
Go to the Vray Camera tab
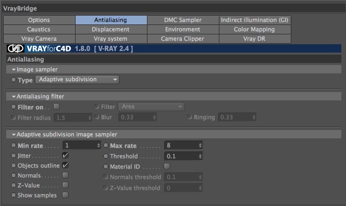(x=39, y=39)
